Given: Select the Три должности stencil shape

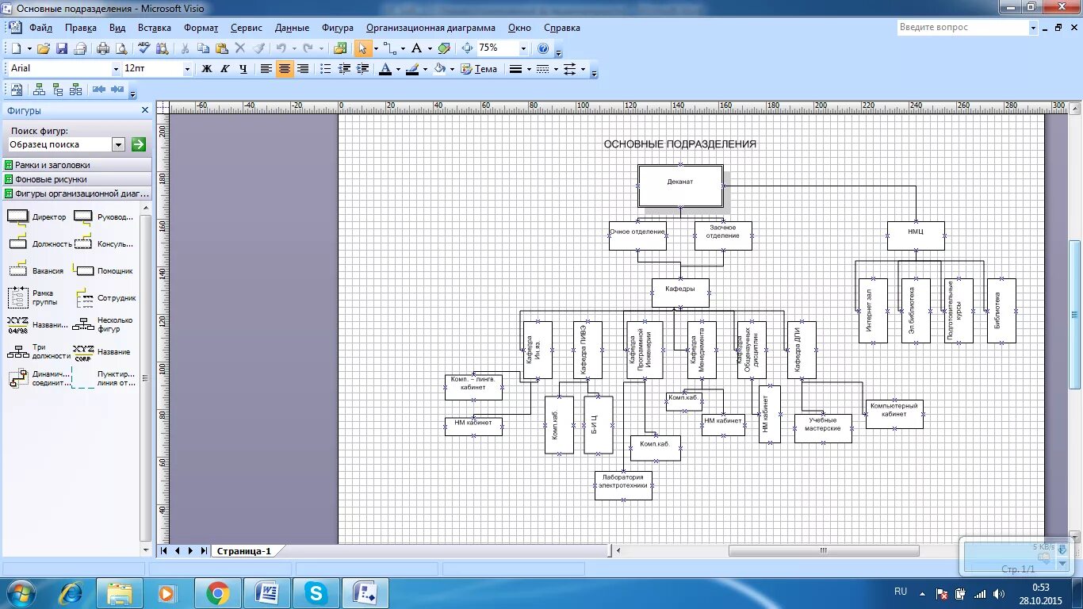Looking at the screenshot, I should (x=38, y=352).
